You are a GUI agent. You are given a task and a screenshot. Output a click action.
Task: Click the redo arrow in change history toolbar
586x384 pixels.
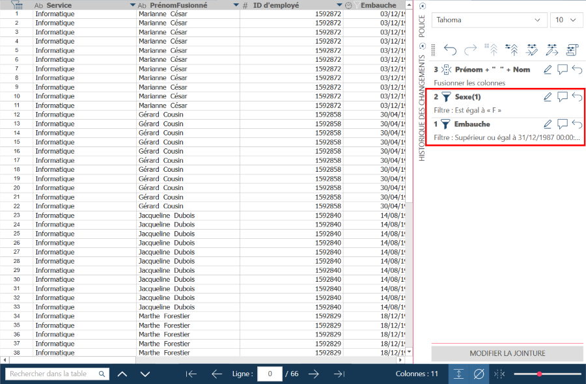click(x=470, y=49)
